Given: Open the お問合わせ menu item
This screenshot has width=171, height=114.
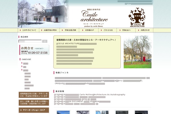Looking at the screenshot, I should [x=144, y=30].
